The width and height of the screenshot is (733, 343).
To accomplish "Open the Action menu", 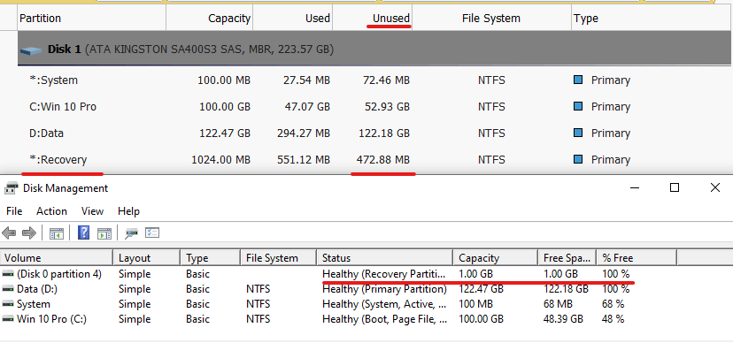I will [x=51, y=211].
